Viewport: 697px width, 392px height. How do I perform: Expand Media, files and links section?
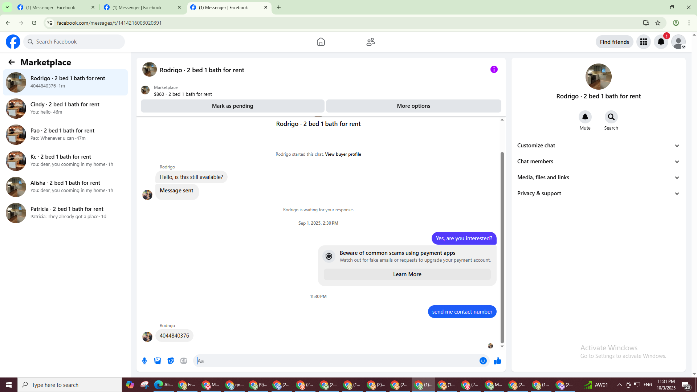(599, 177)
